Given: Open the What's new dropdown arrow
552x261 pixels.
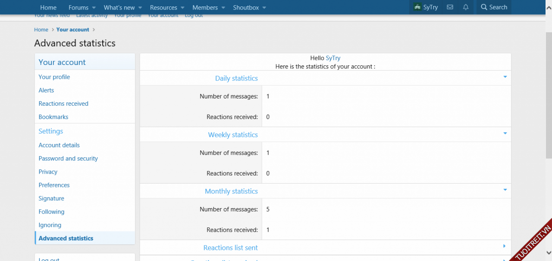Looking at the screenshot, I should (140, 8).
